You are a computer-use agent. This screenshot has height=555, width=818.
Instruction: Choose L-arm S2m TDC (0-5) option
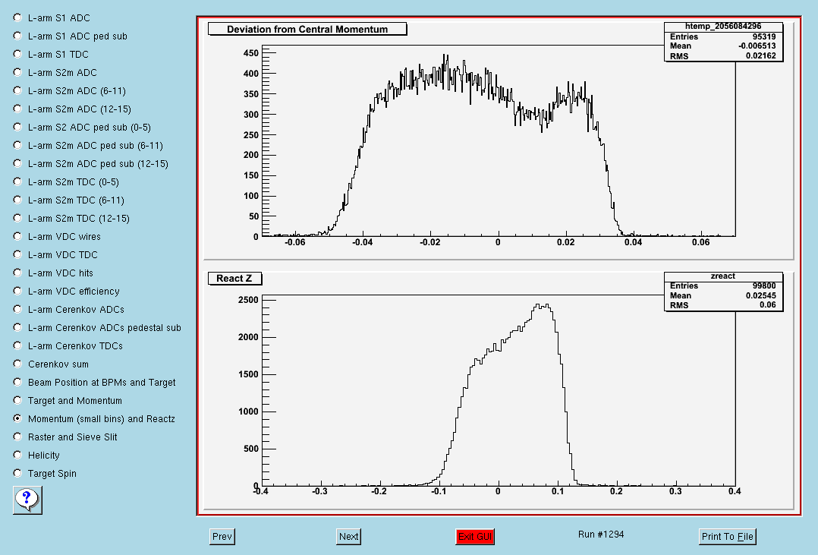[x=17, y=181]
